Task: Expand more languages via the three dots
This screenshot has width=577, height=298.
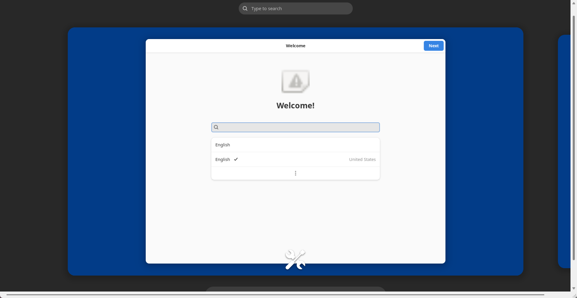Action: tap(295, 173)
